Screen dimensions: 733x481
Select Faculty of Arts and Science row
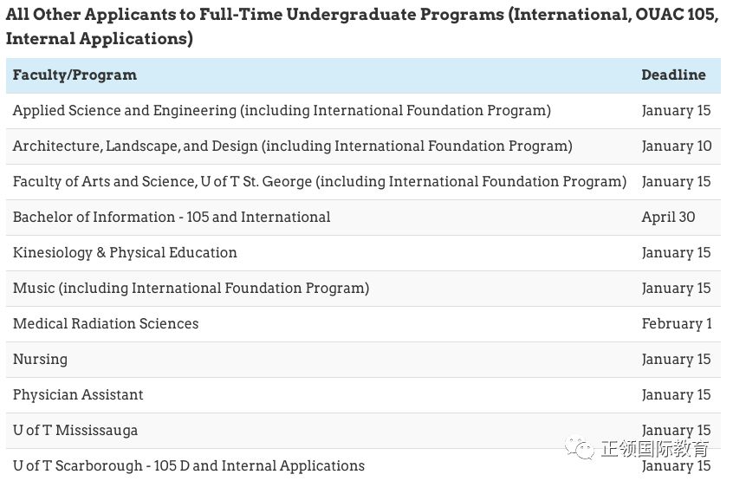[x=363, y=182]
